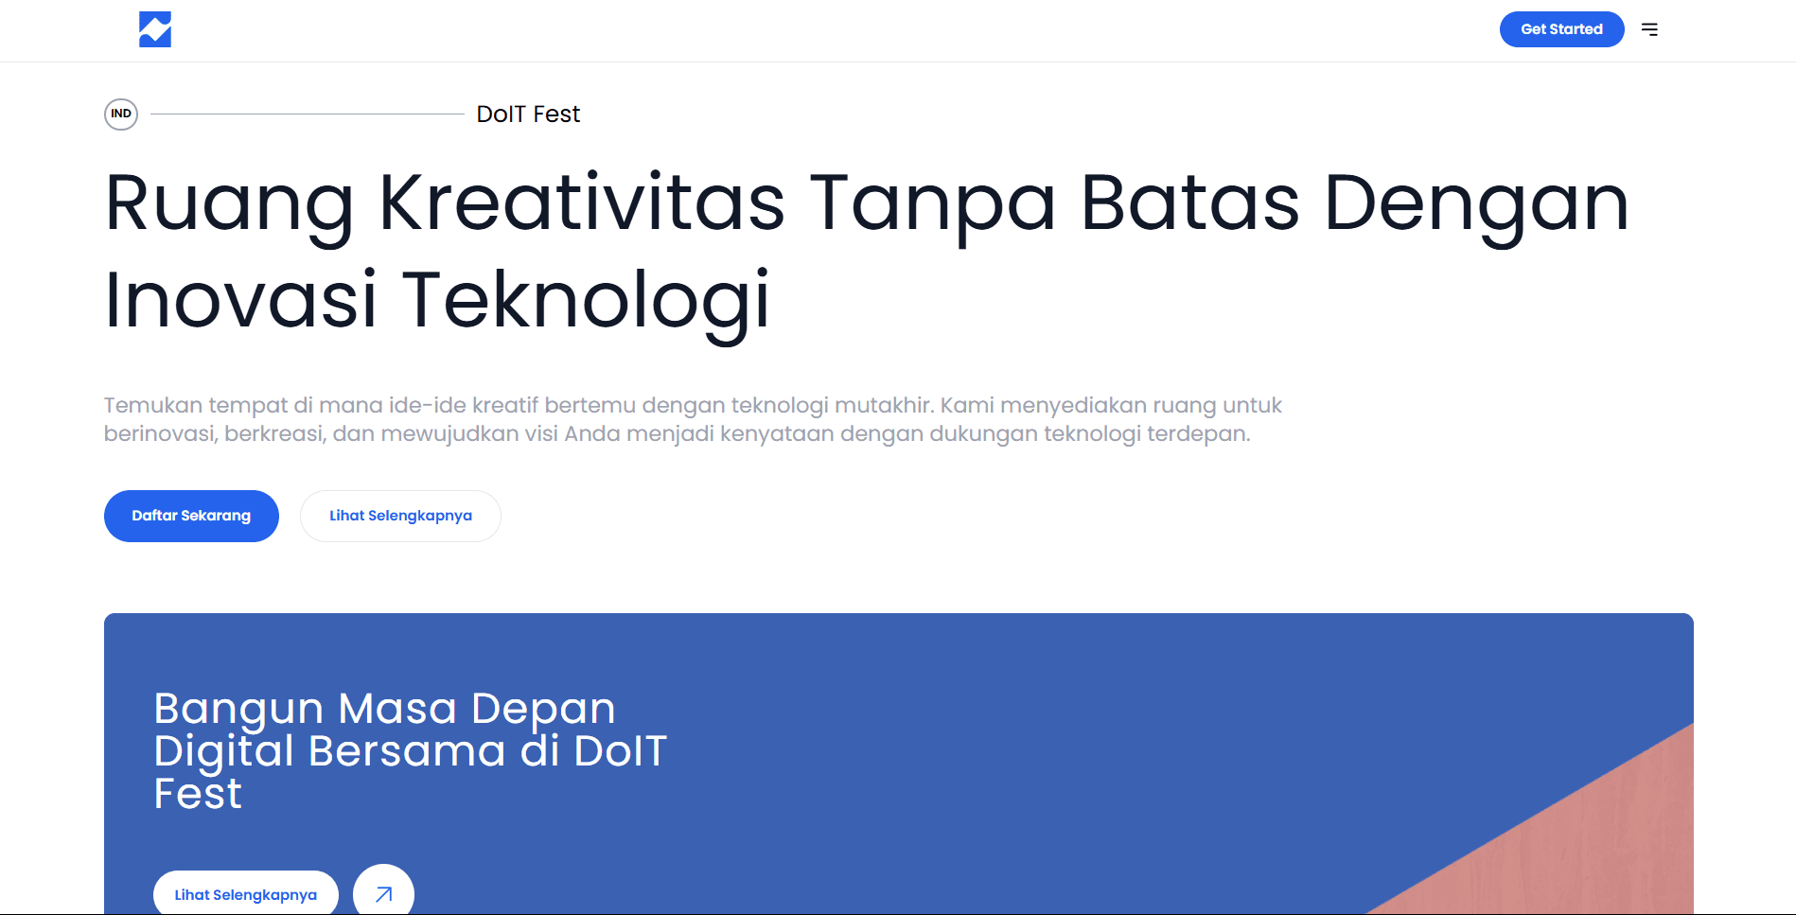1796x915 pixels.
Task: Click the Daftar Sekarang button
Action: click(x=190, y=516)
